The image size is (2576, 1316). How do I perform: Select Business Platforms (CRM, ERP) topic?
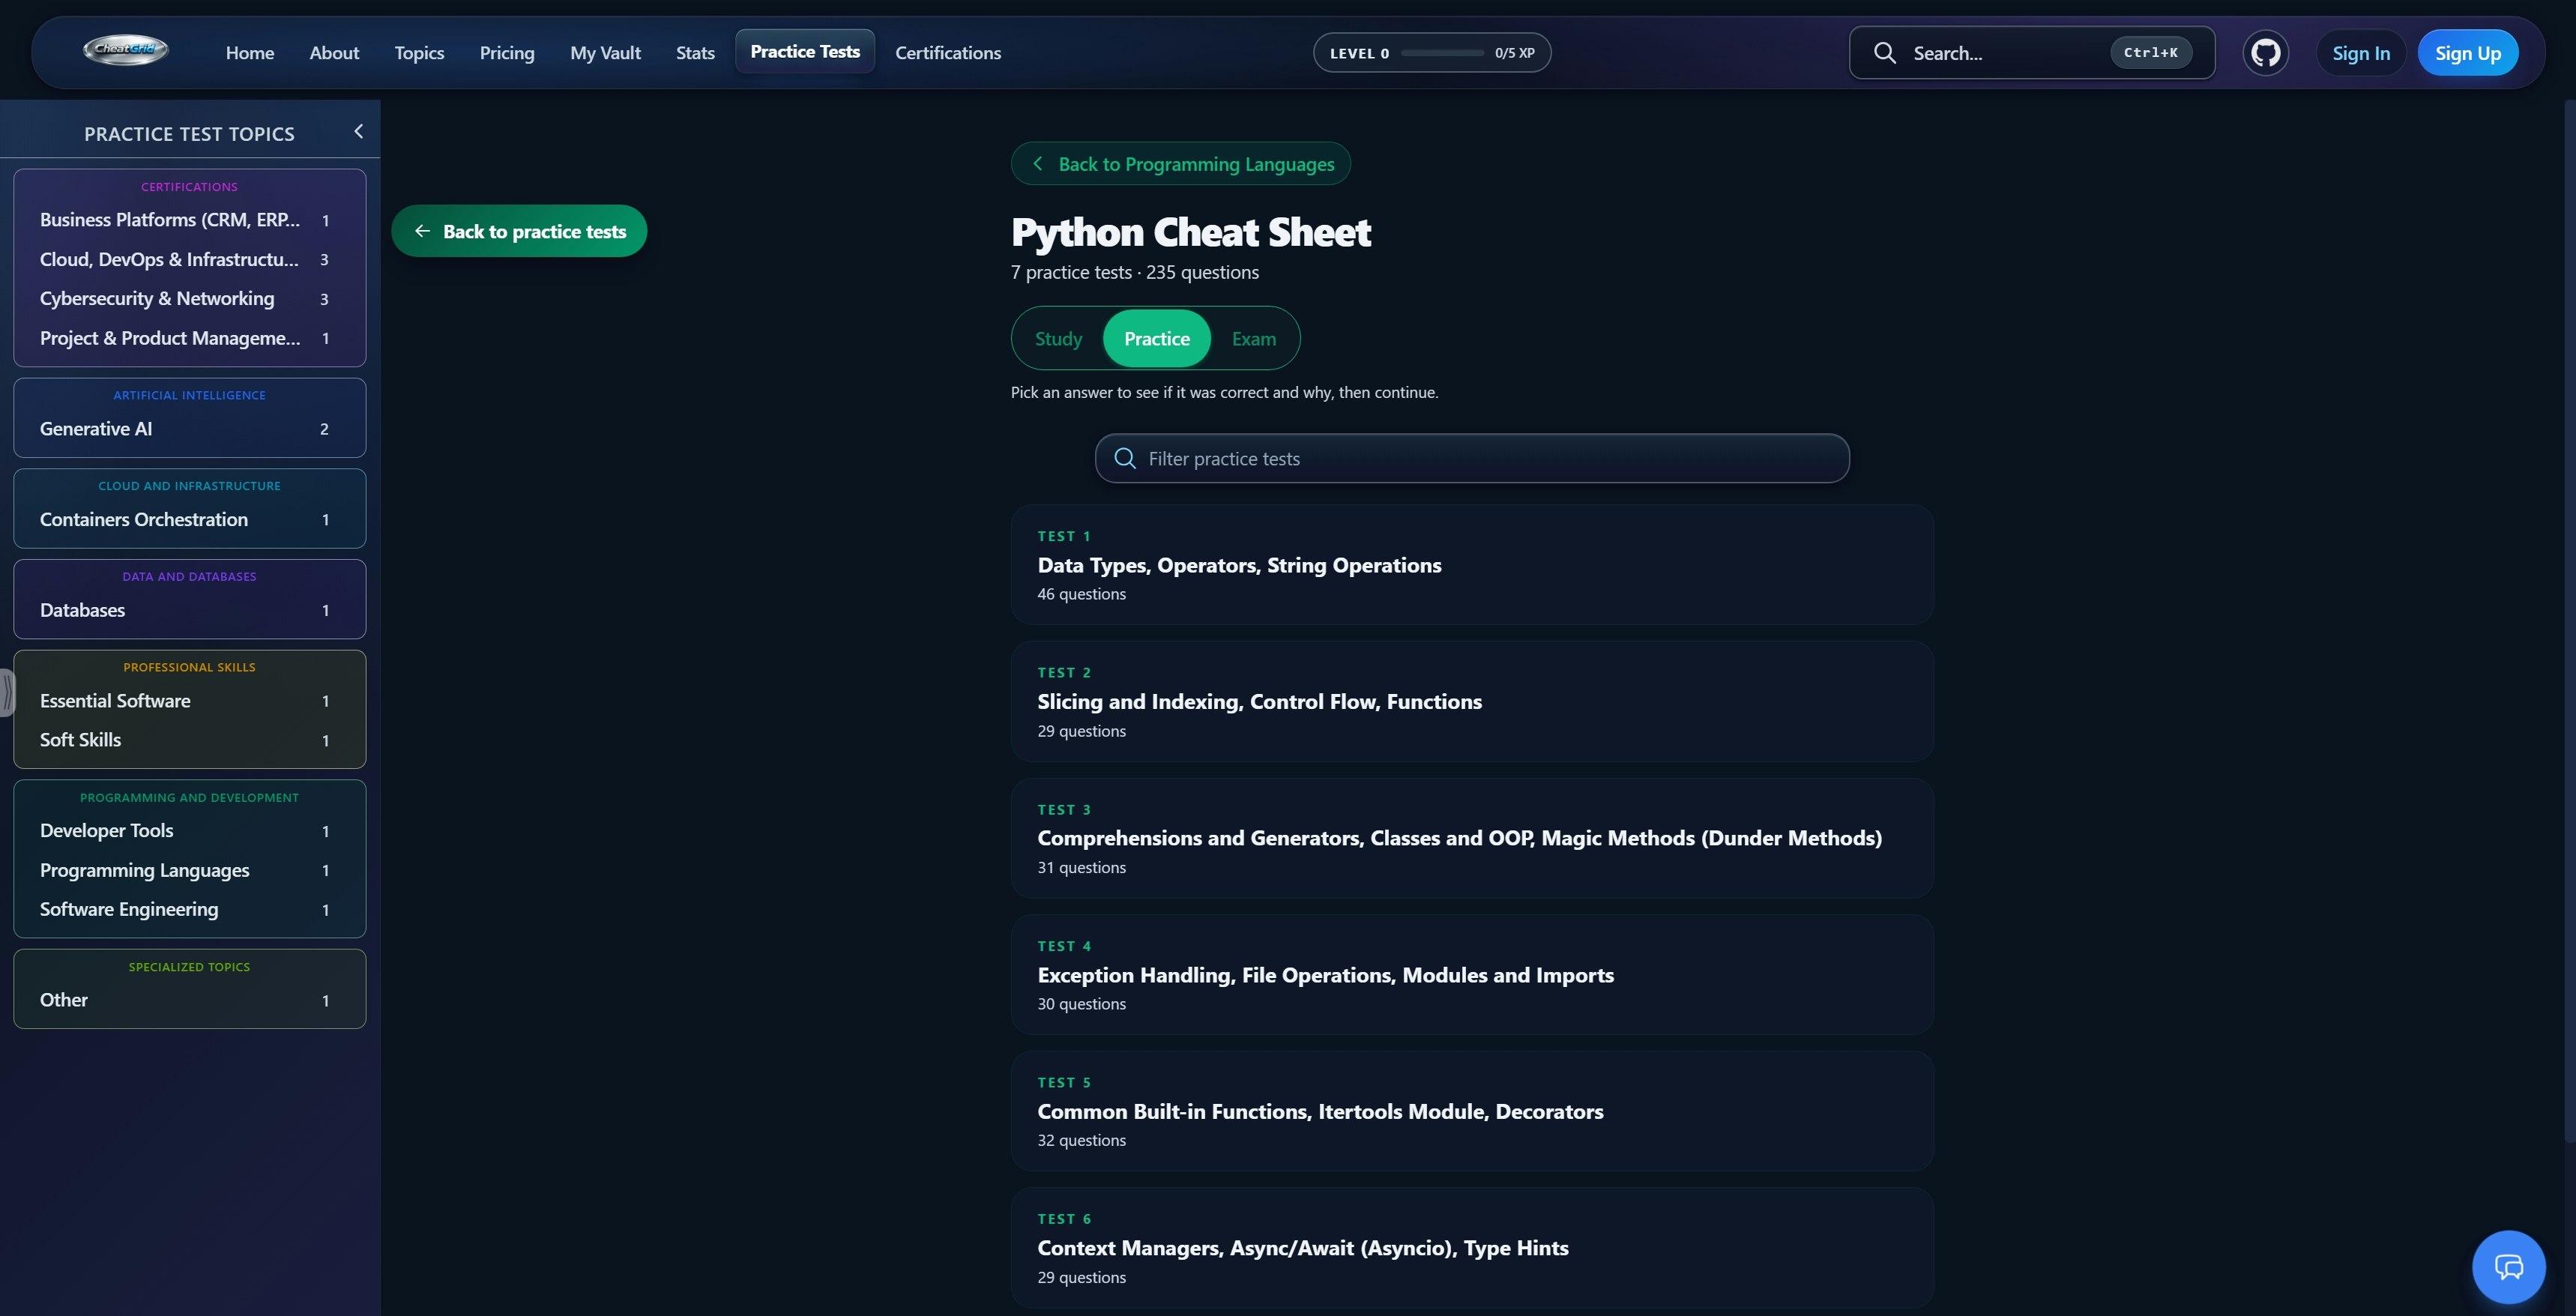189,220
